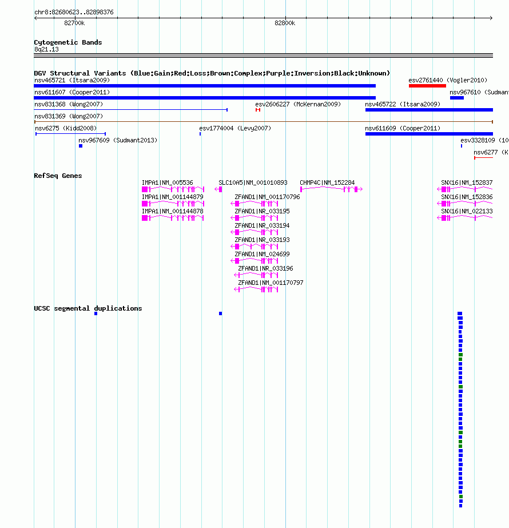The image size is (509, 528).
Task: Click the brown complex line of nsv831369
Action: [x=263, y=122]
